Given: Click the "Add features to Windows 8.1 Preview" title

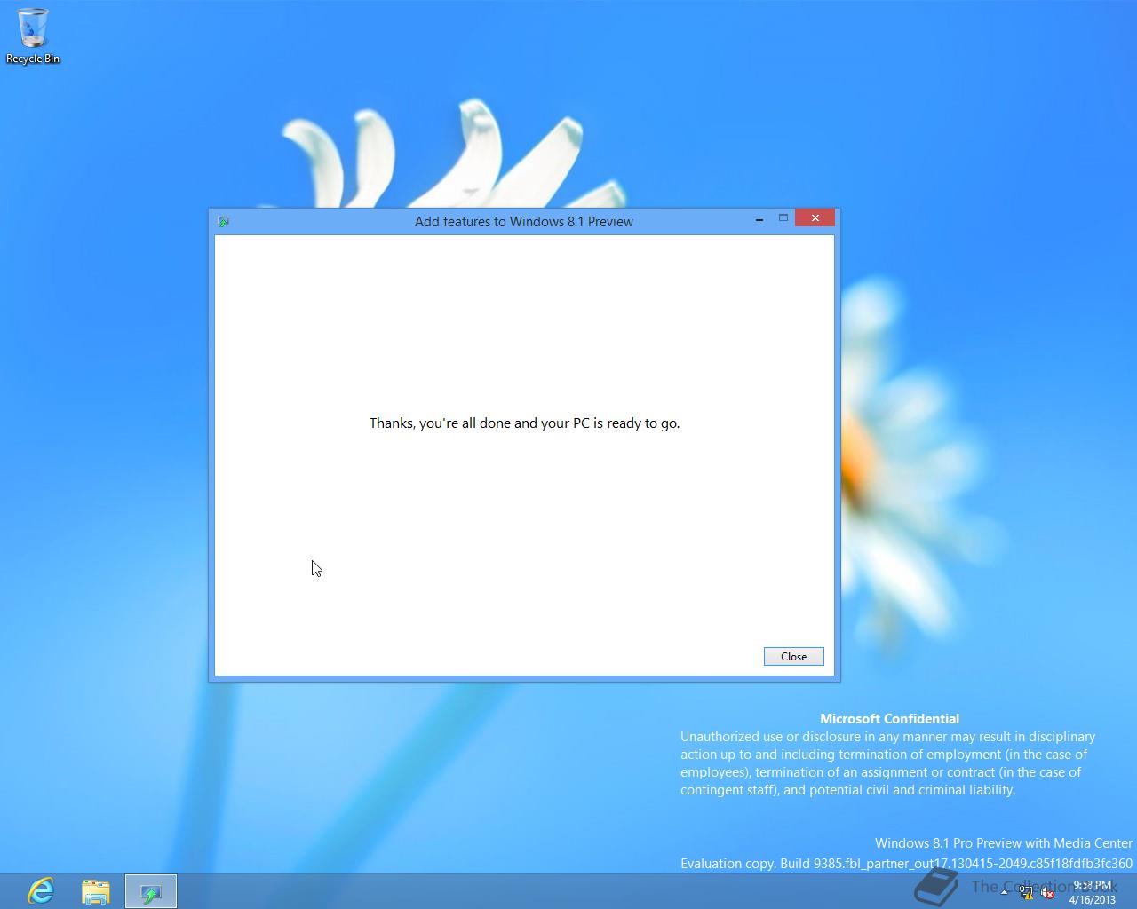Looking at the screenshot, I should tap(524, 222).
